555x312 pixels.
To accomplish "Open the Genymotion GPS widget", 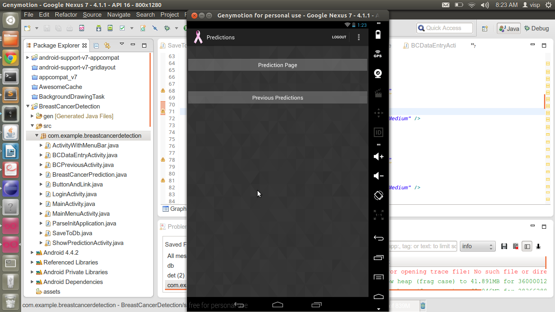I will pos(378,54).
